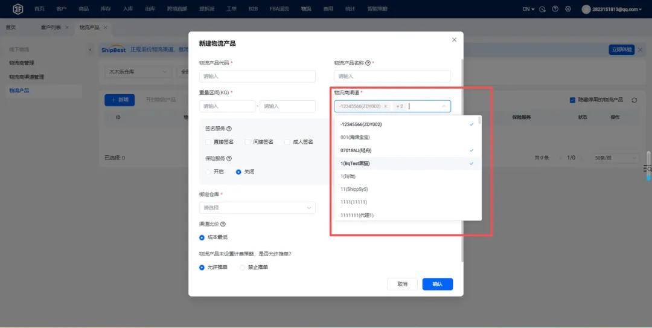652x328 pixels.
Task: Switch to the 首页 page tab
Action: click(11, 27)
